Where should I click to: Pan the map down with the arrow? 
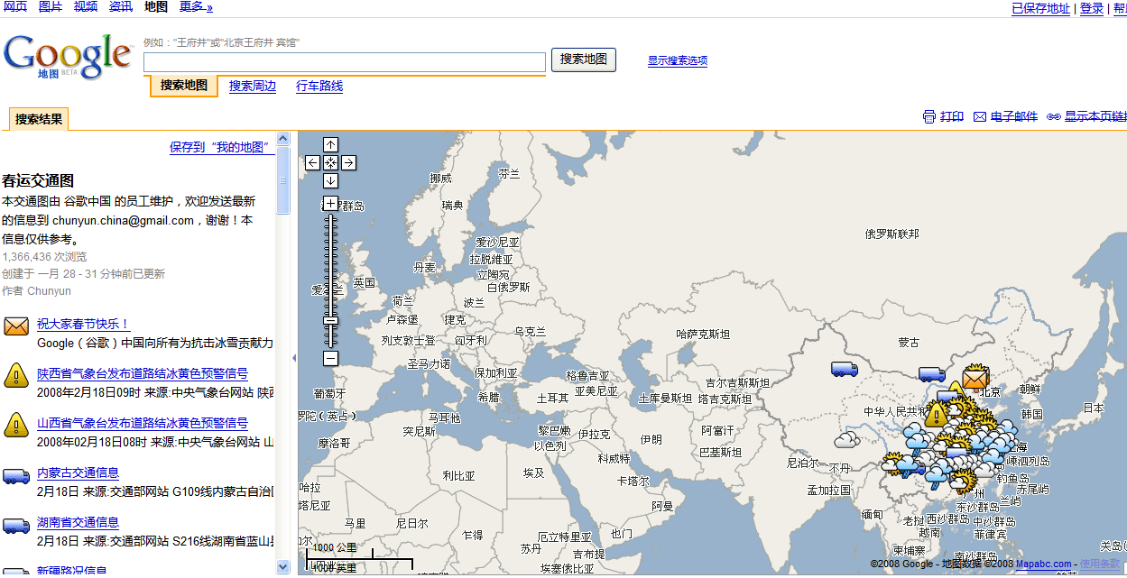click(x=330, y=180)
